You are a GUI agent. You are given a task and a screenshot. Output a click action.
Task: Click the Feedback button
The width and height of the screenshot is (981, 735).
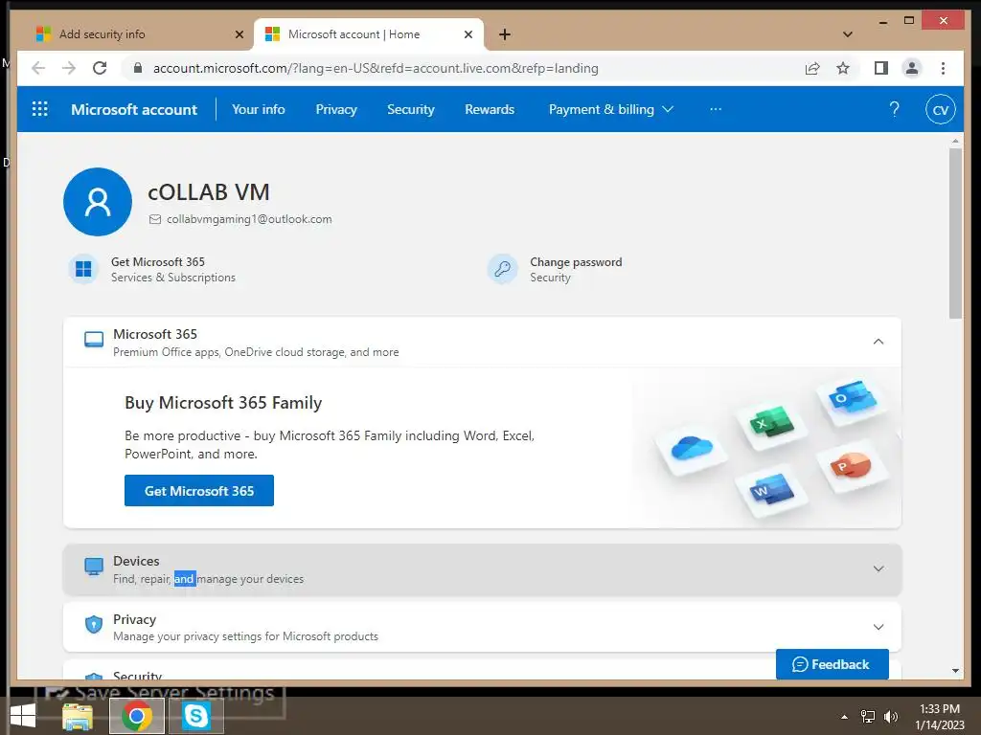coord(833,664)
